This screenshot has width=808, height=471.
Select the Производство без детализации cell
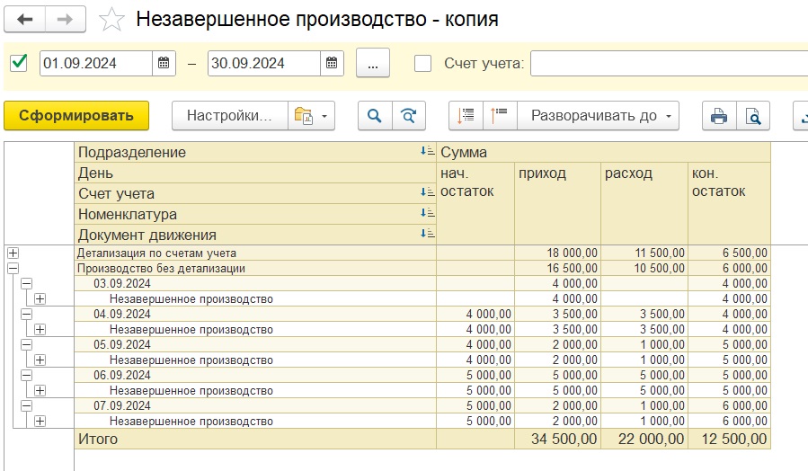pos(255,269)
